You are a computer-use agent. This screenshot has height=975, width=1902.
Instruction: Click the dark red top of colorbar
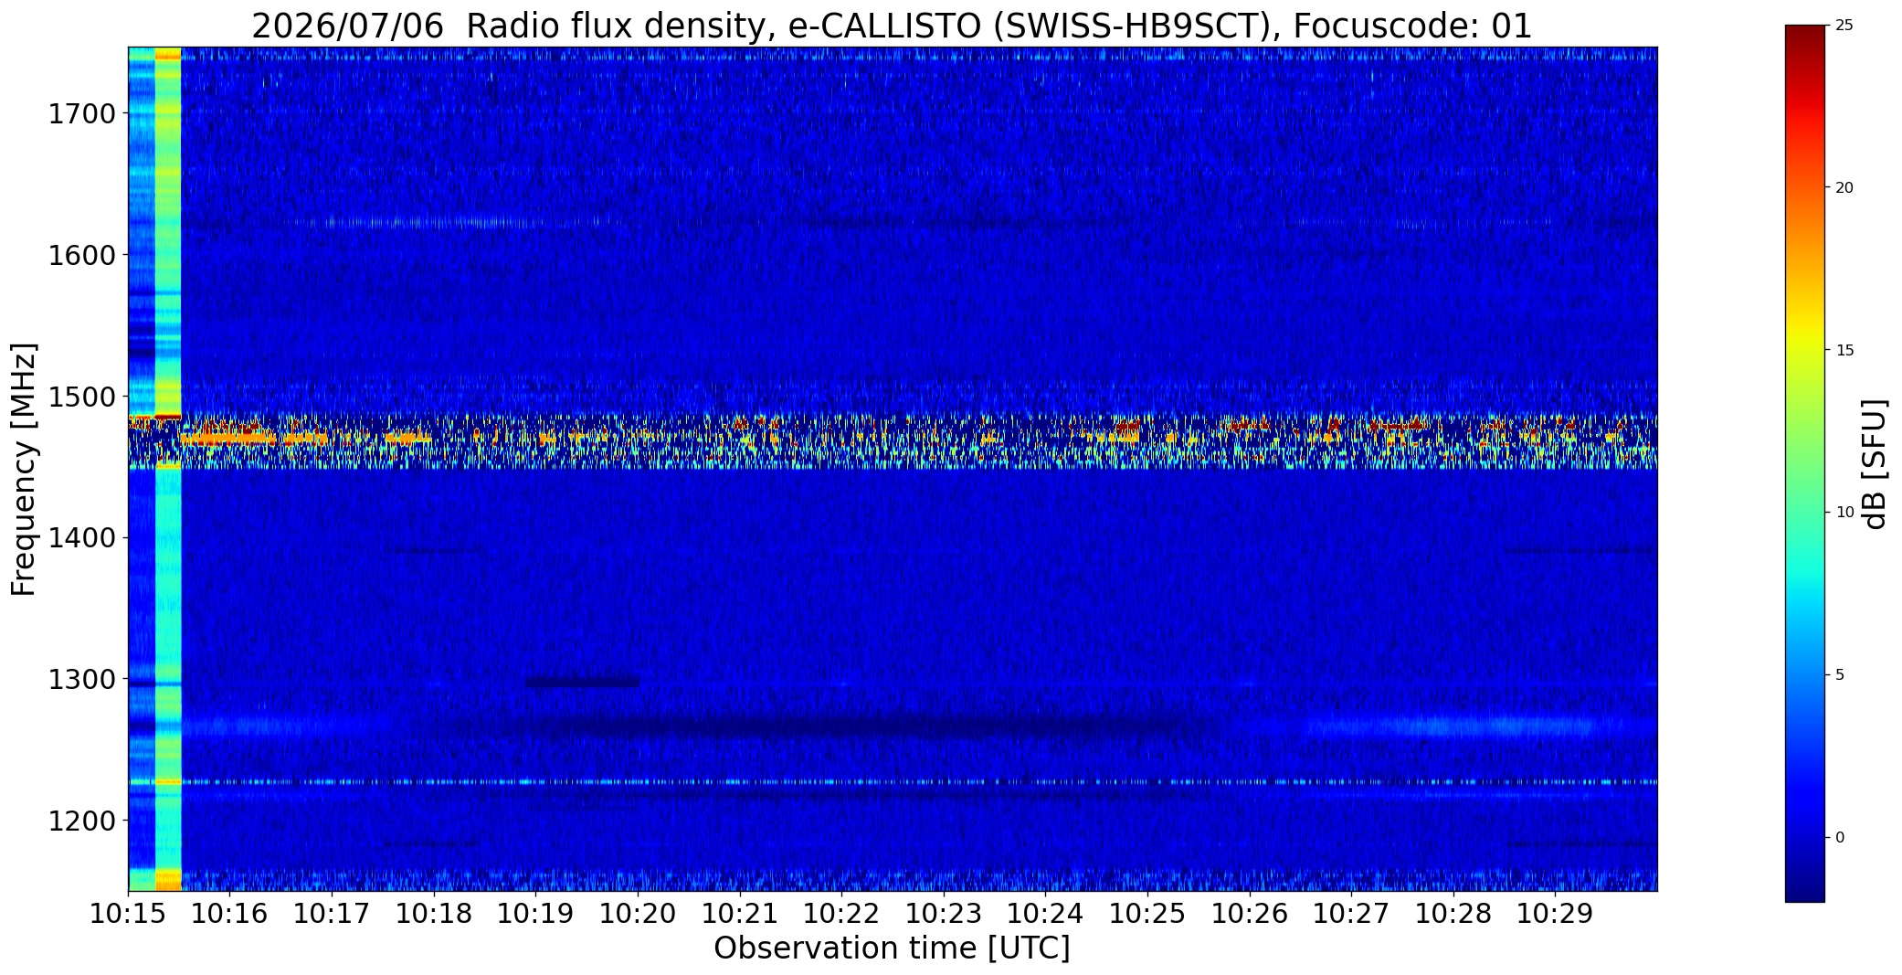coord(1804,37)
